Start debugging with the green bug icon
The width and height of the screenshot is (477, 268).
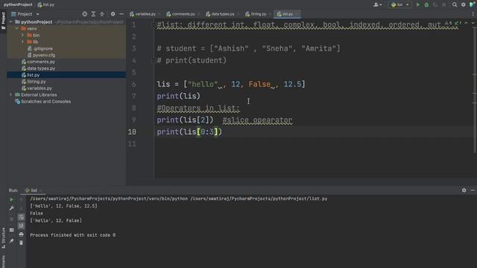(426, 4)
